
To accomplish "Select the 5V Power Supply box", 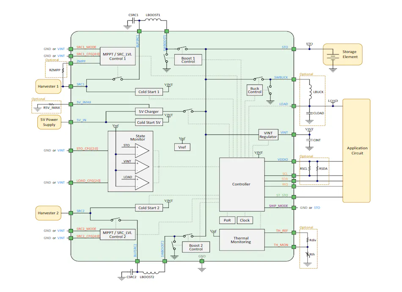I will tap(49, 122).
